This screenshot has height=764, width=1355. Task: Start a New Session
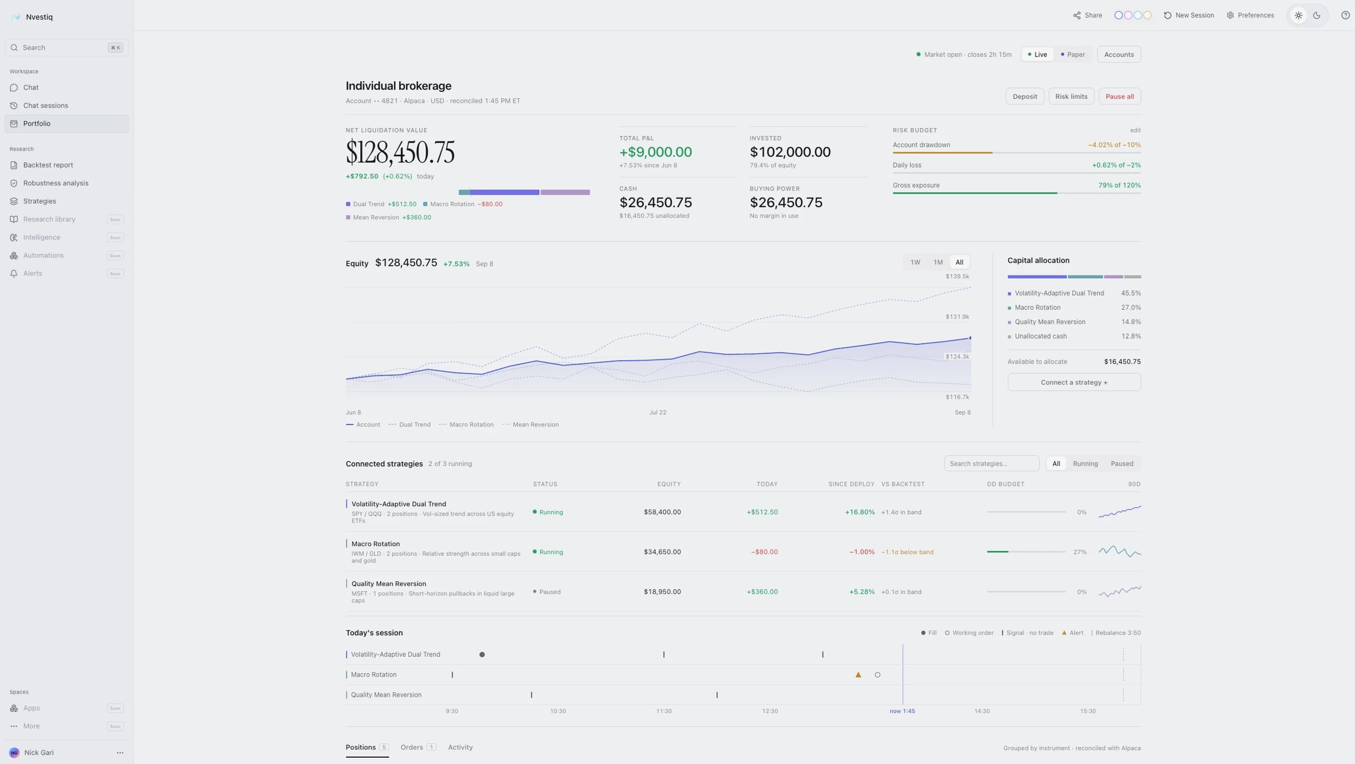[x=1188, y=16]
